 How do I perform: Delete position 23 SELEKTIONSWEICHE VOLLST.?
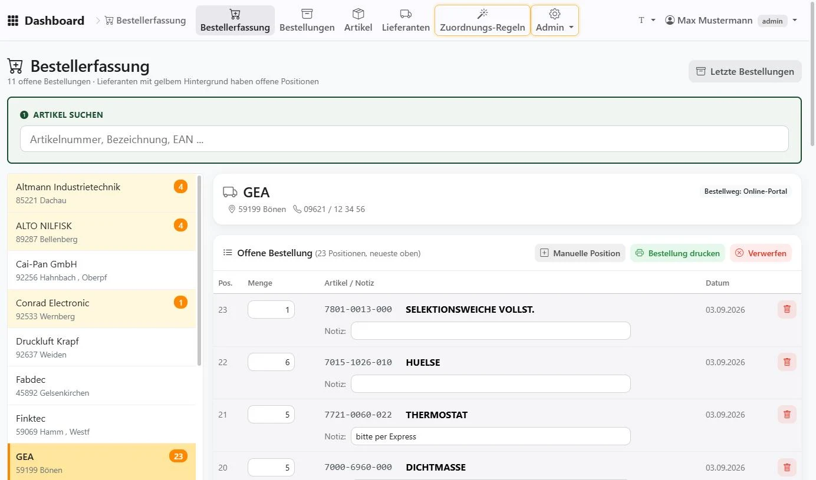[x=787, y=309]
